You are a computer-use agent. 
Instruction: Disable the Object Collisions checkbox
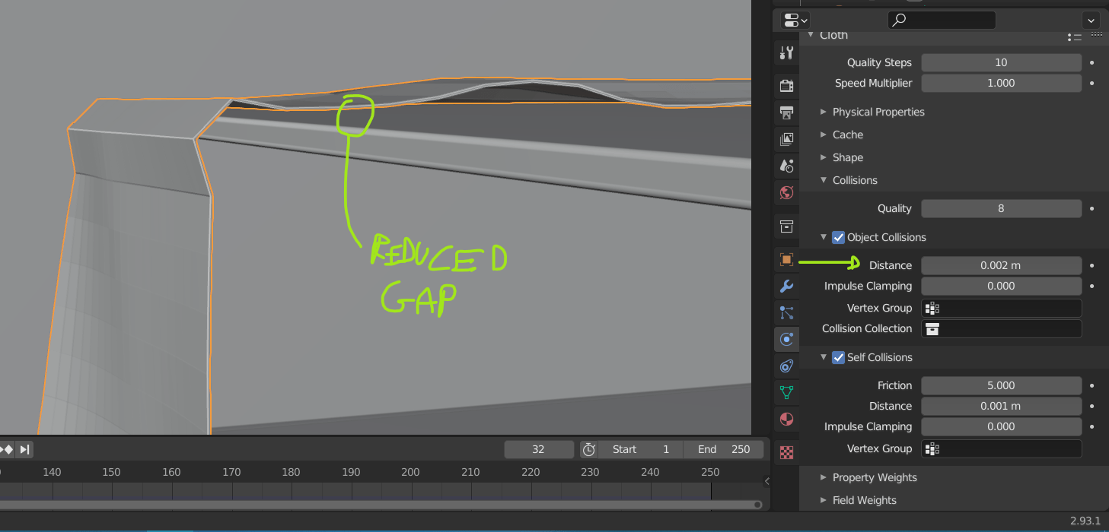pyautogui.click(x=837, y=237)
